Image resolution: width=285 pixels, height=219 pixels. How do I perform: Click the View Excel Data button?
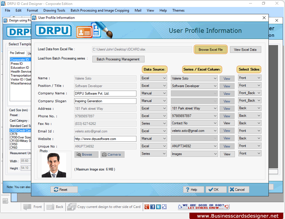coord(245,50)
